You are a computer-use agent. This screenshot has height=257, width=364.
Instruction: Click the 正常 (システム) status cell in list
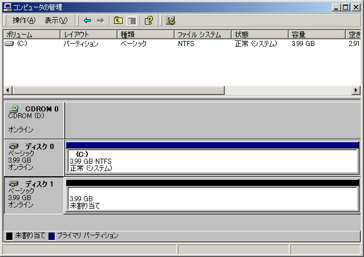(256, 44)
